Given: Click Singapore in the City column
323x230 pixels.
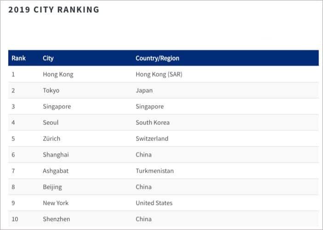Looking at the screenshot, I should click(x=57, y=107).
